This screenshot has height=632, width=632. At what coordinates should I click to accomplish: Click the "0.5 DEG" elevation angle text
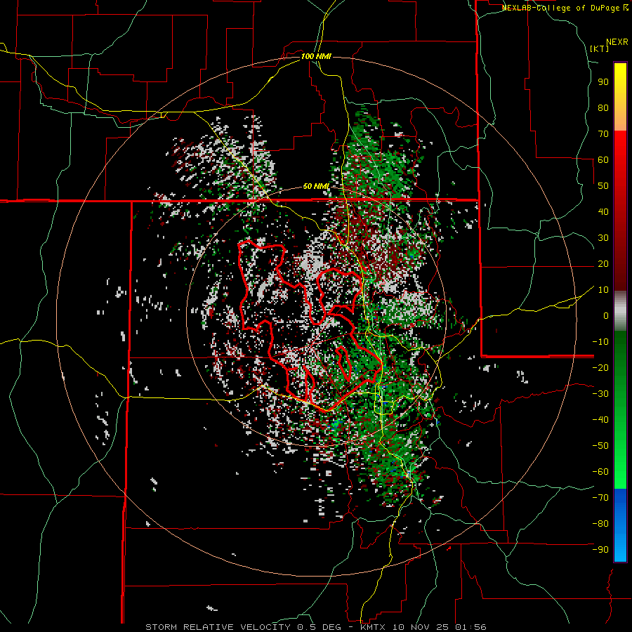pos(321,627)
